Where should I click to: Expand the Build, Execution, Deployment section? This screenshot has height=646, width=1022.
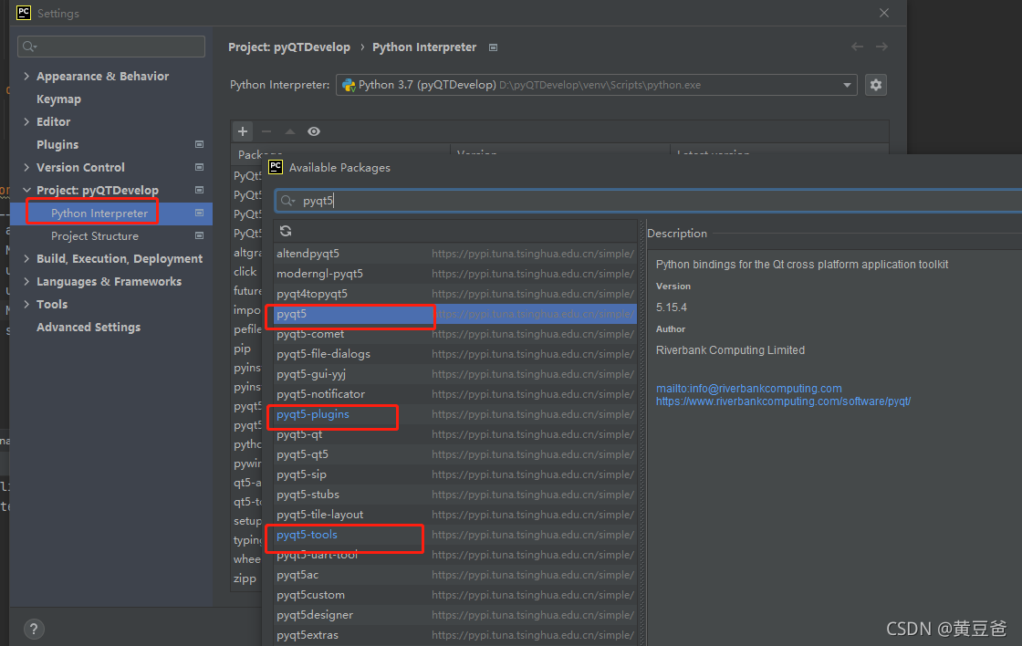(x=26, y=259)
